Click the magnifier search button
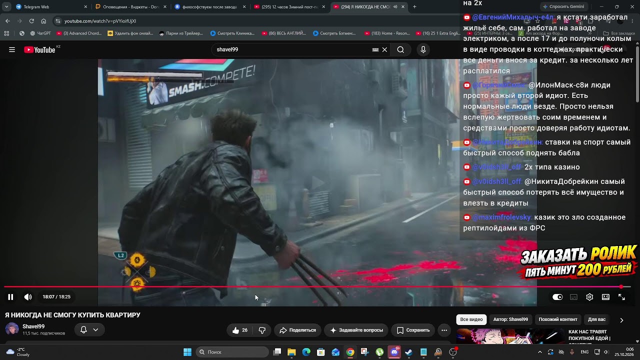Screen dimensions: 640x360 click(400, 49)
